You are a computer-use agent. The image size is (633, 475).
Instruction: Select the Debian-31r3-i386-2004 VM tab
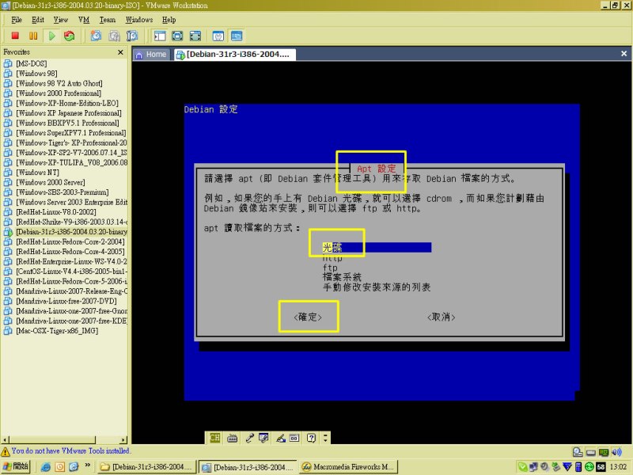click(x=233, y=55)
